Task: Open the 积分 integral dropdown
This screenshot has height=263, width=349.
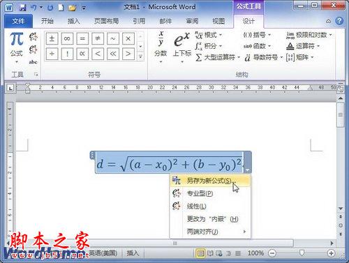Action: (208, 46)
